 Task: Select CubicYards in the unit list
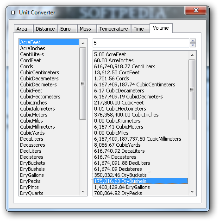pos(49,133)
